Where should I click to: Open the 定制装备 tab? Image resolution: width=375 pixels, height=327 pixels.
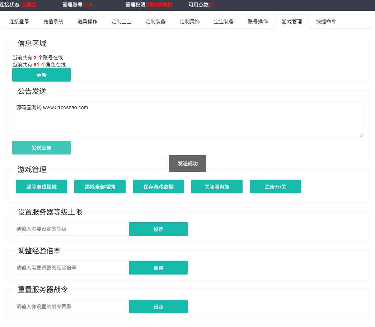156,22
